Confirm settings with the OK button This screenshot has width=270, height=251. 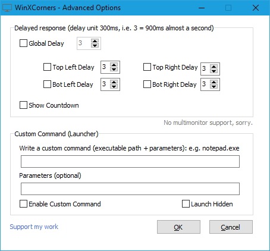[x=178, y=227]
